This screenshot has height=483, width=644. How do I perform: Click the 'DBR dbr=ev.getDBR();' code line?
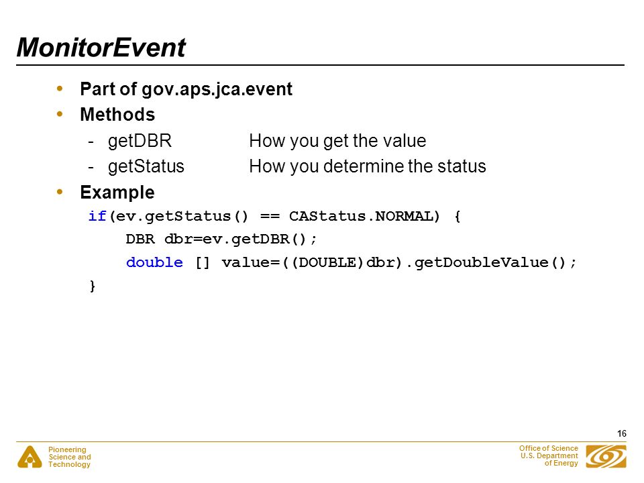click(x=221, y=239)
